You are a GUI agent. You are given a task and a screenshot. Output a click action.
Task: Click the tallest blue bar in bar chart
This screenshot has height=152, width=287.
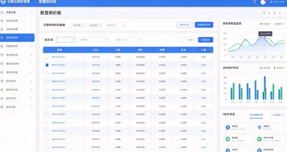click(x=265, y=88)
